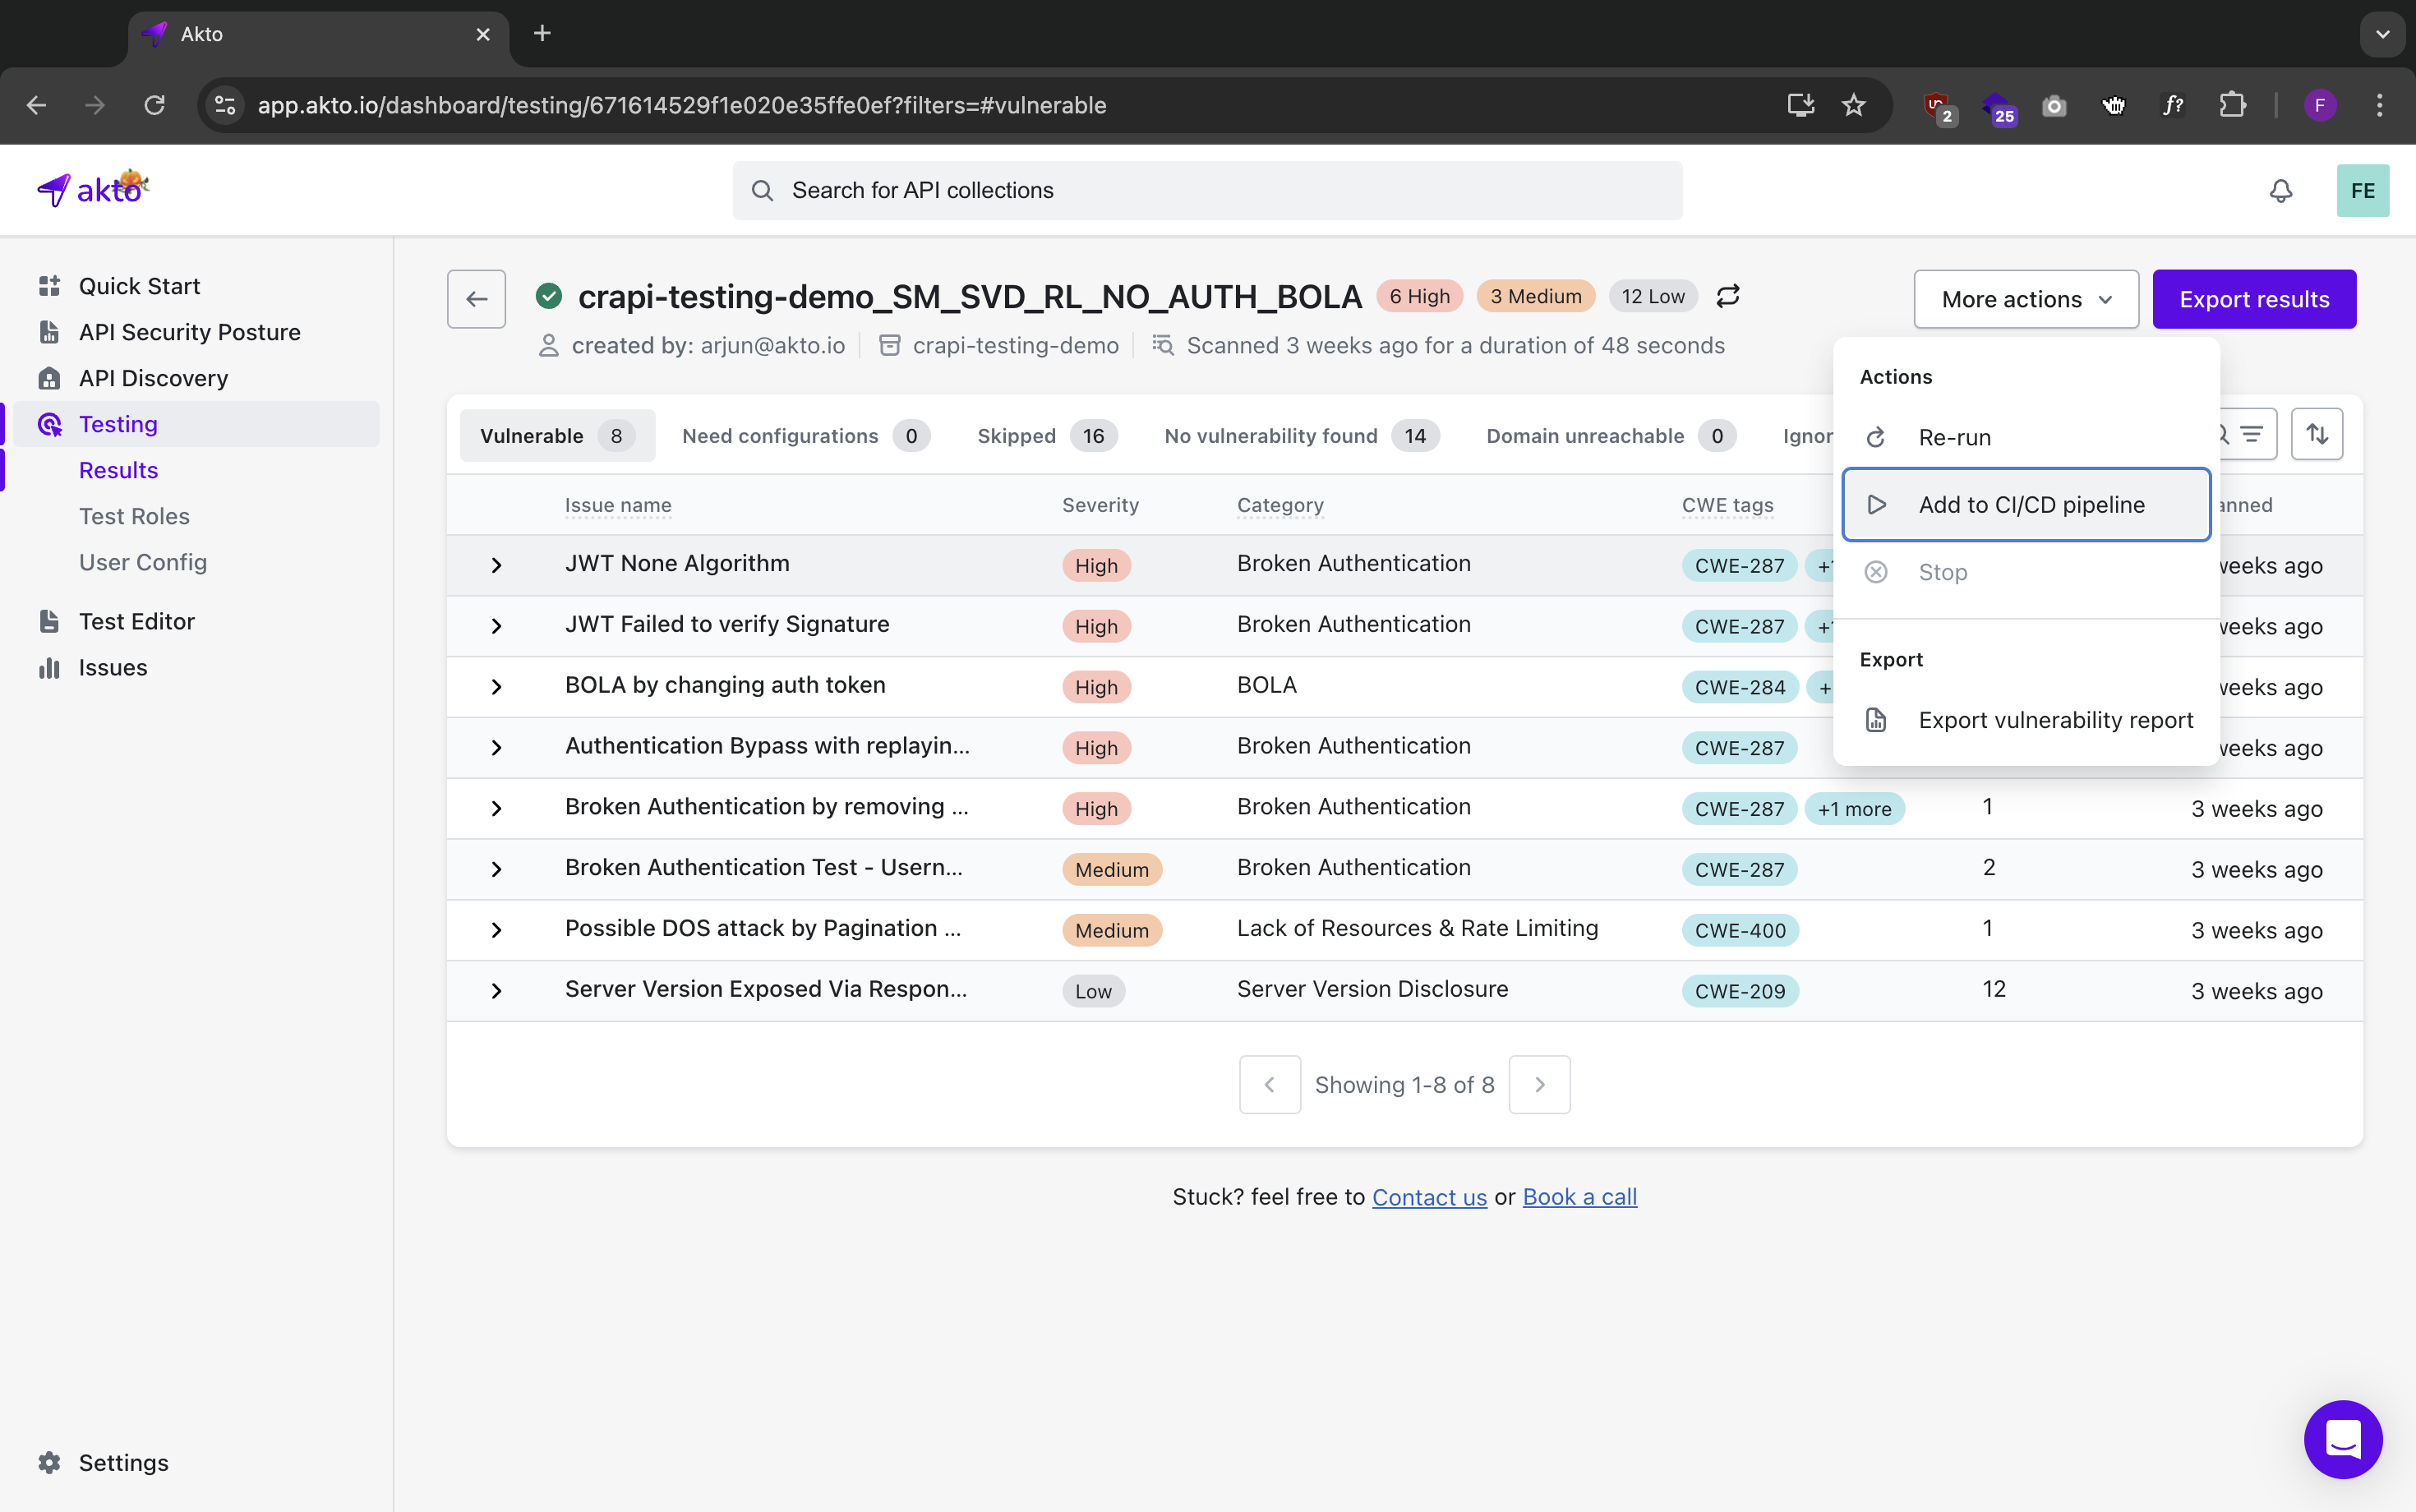
Task: Choose Export vulnerability report option
Action: [2054, 720]
